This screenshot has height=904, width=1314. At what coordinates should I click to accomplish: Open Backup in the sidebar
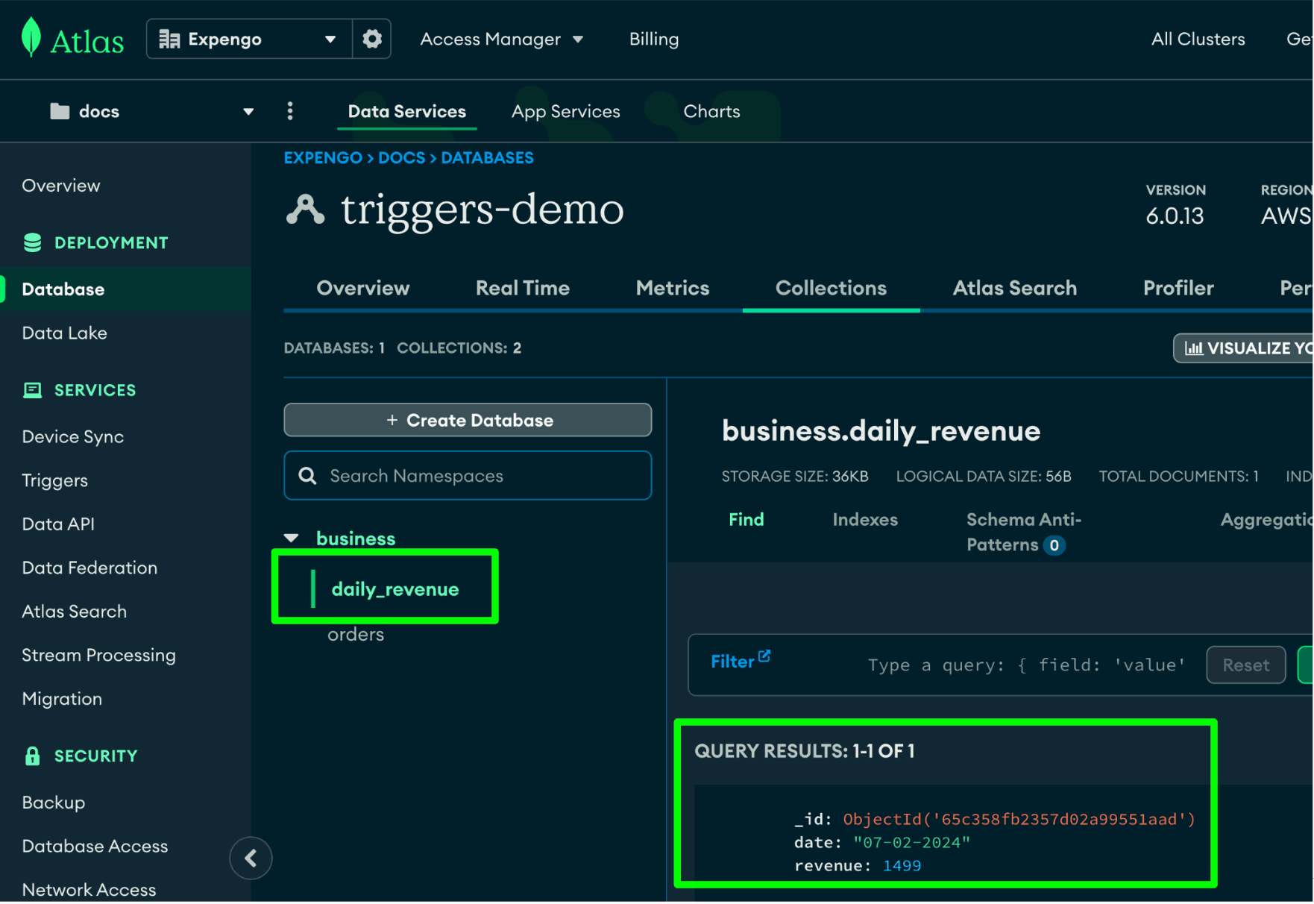click(x=54, y=803)
